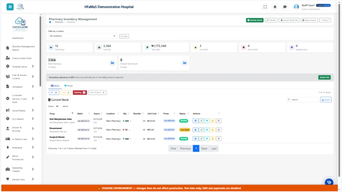Select the Low stock filter chip
Viewport: 342px width, 192px height.
(x=66, y=92)
